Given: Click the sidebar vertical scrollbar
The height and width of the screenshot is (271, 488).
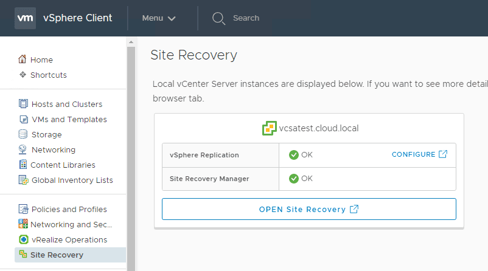Looking at the screenshot, I should (x=130, y=152).
